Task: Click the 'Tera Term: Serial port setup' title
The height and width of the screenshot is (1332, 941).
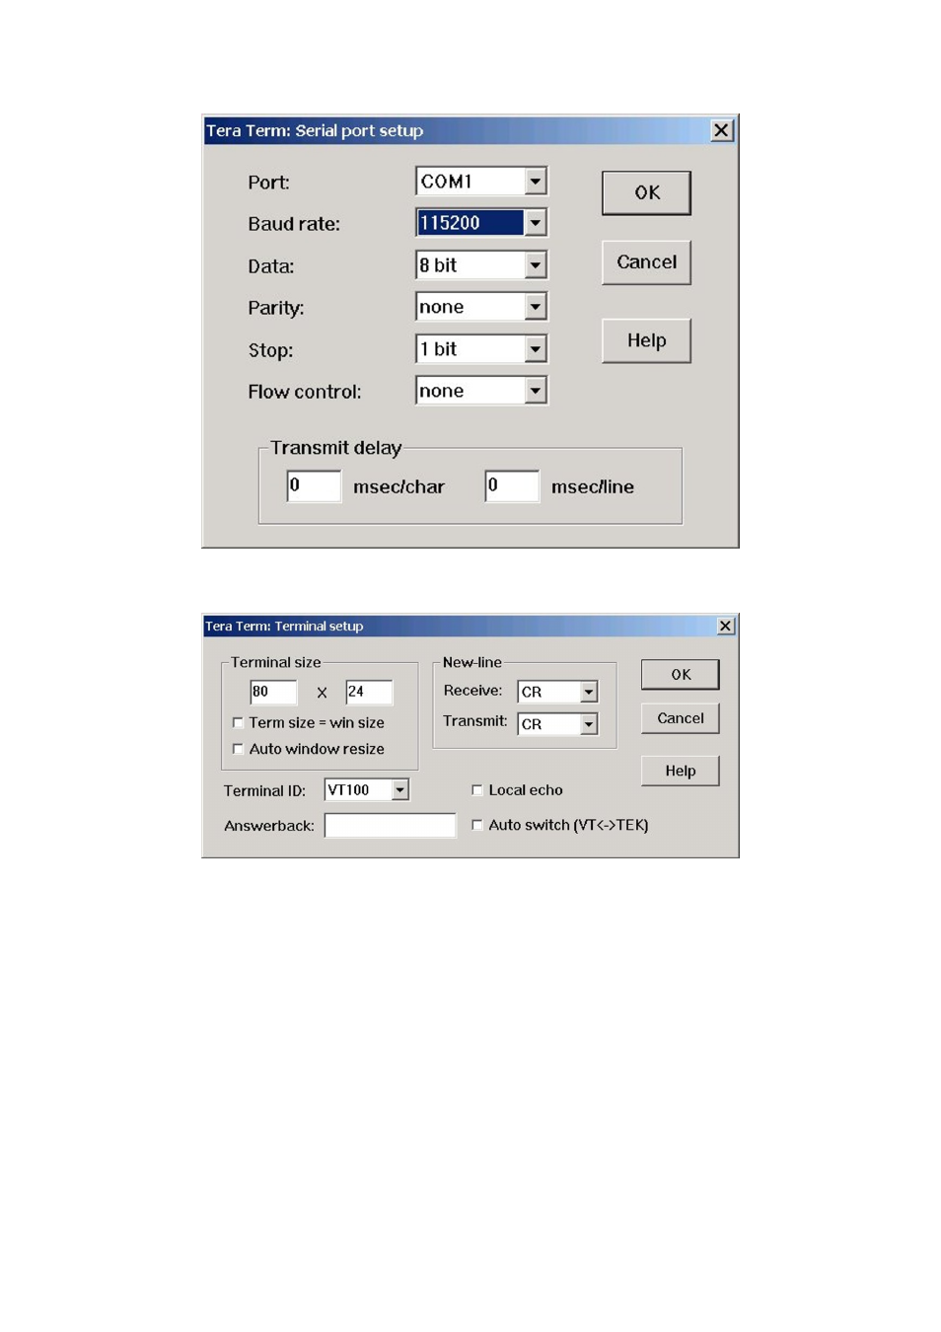Action: pyautogui.click(x=315, y=130)
